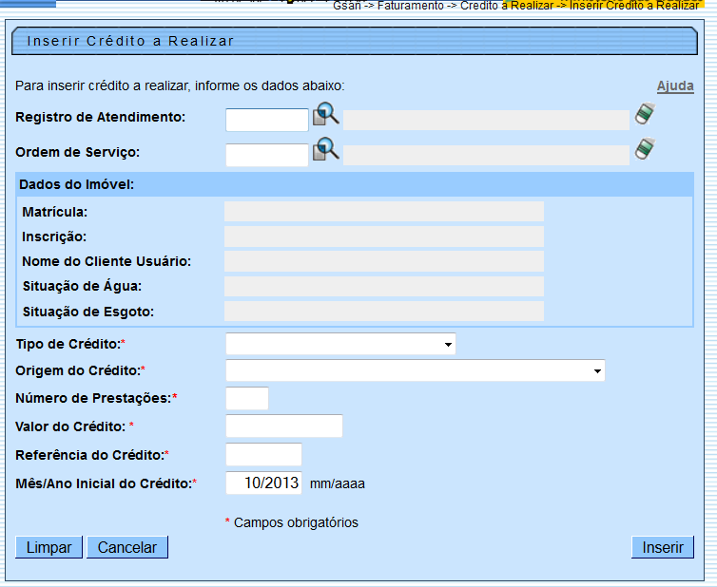Expand the Origem do Crédito dropdown
717x587 pixels.
pos(415,369)
